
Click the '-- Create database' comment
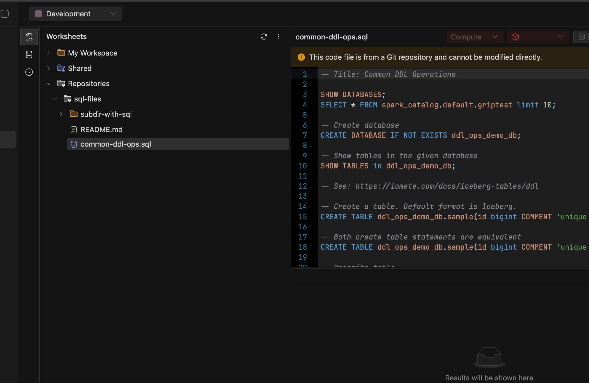click(x=360, y=125)
